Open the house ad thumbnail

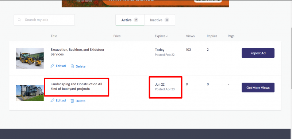click(30, 93)
